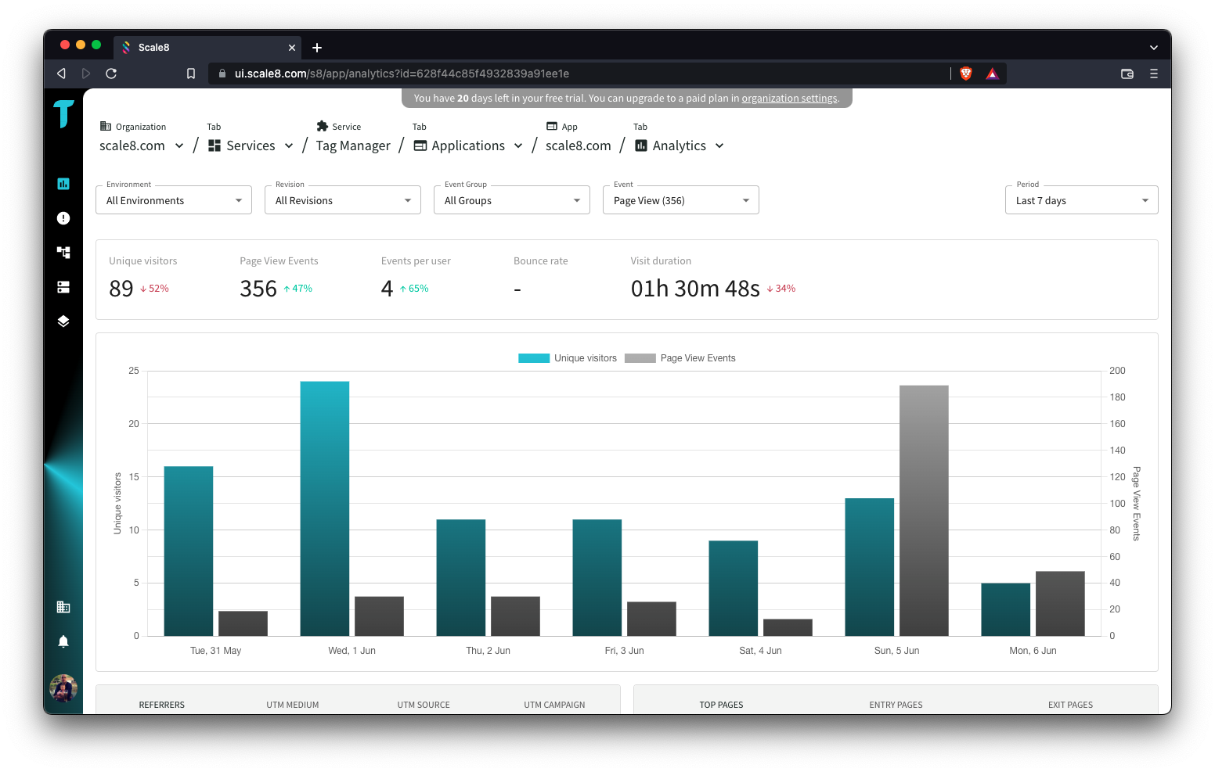Open the tags tree sidebar icon
This screenshot has width=1215, height=772.
(x=63, y=252)
